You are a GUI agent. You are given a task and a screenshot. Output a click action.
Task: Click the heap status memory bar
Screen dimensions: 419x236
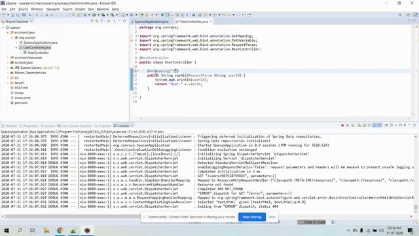[x=313, y=222]
